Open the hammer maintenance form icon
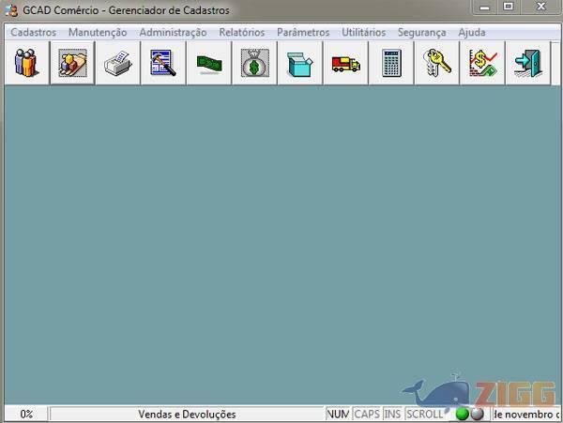The image size is (563, 423). [x=163, y=63]
